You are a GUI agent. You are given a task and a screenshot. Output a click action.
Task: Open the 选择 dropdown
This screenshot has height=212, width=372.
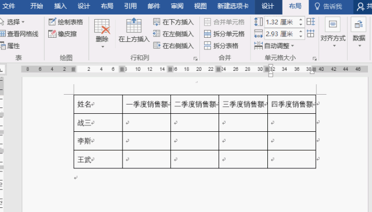(x=12, y=22)
